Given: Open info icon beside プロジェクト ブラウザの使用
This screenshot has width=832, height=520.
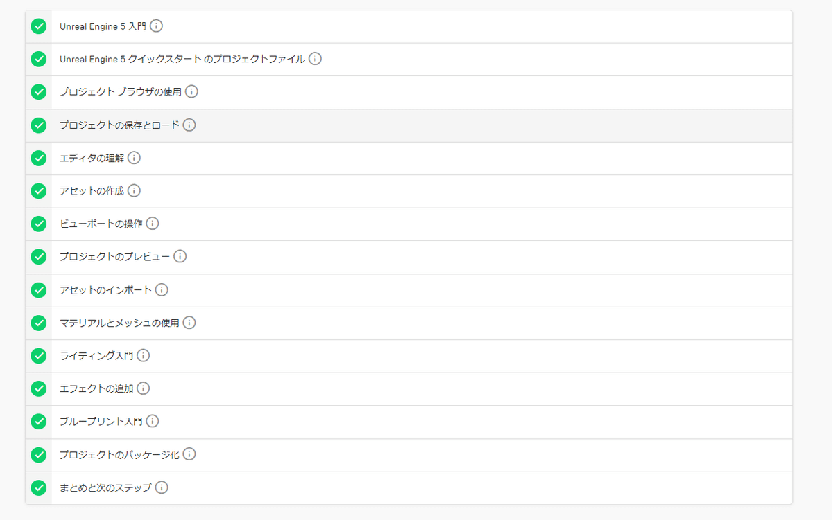Looking at the screenshot, I should [x=191, y=91].
